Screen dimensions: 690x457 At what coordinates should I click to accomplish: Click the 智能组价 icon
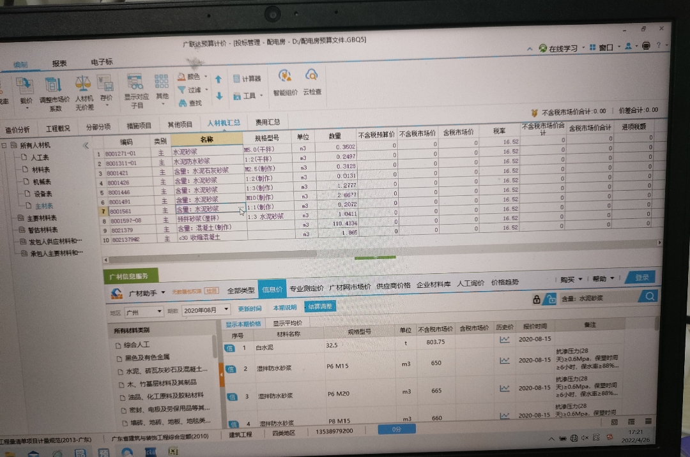pos(285,76)
